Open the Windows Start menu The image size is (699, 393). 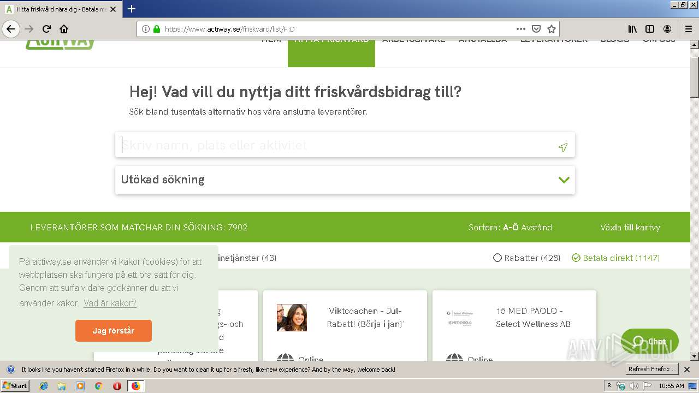coord(15,386)
